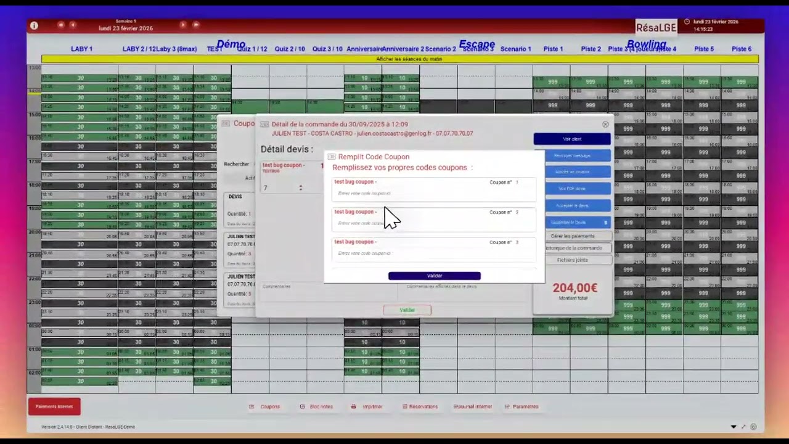789x444 pixels.
Task: Click the Remplit Code Coupon window icon
Action: 332,157
